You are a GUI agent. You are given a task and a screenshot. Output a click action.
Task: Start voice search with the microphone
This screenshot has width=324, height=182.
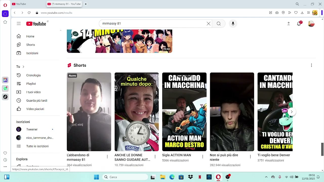tap(233, 24)
